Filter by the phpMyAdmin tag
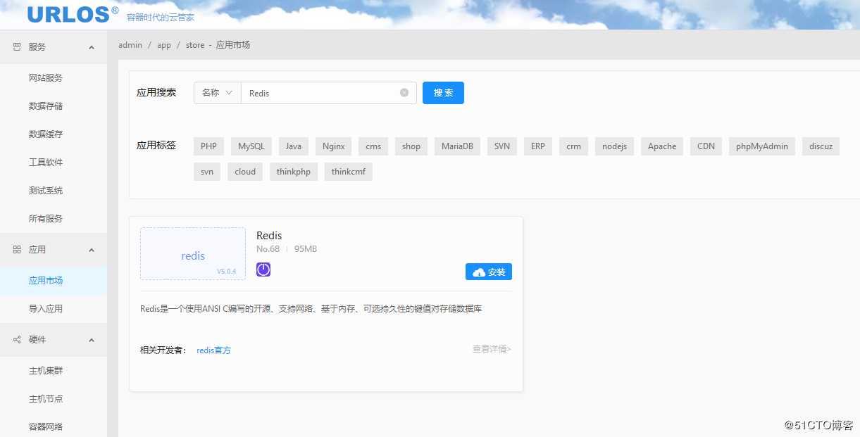 [x=762, y=146]
